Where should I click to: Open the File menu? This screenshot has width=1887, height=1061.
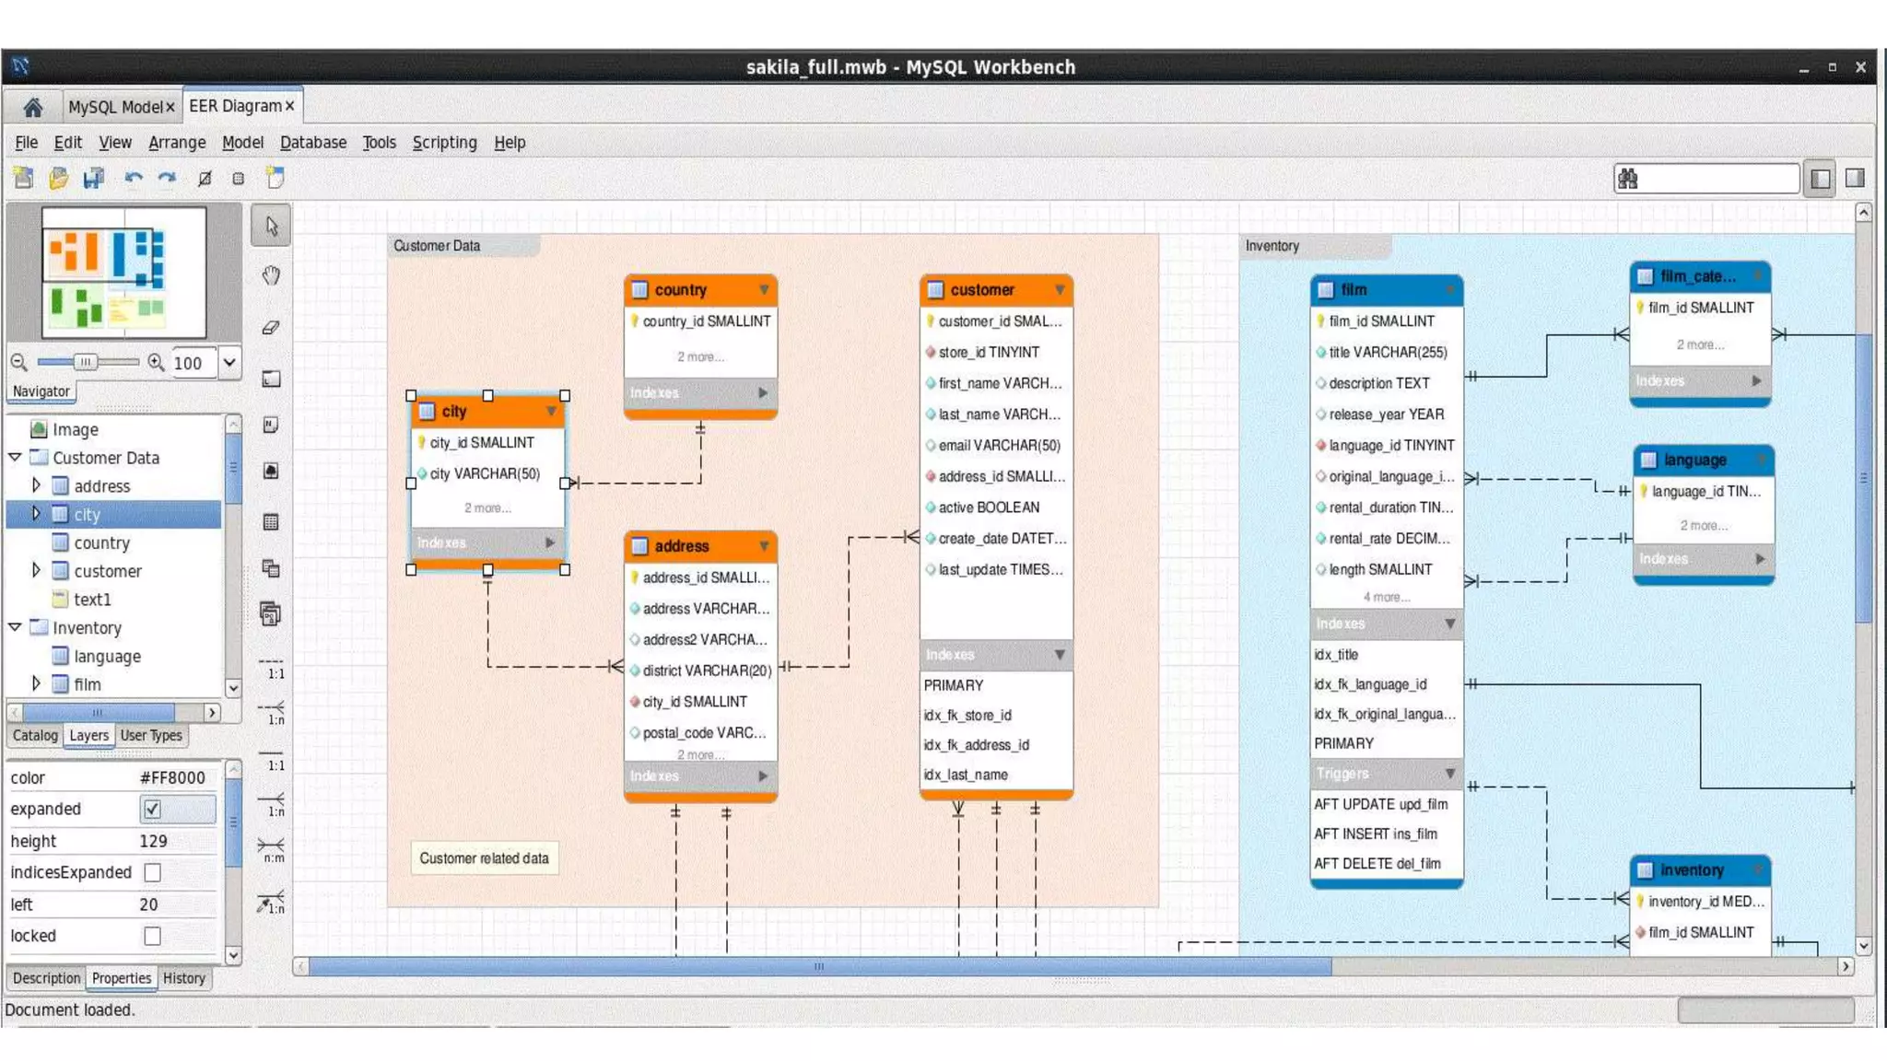click(x=26, y=143)
